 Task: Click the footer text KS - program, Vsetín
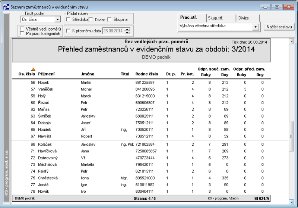223,198
